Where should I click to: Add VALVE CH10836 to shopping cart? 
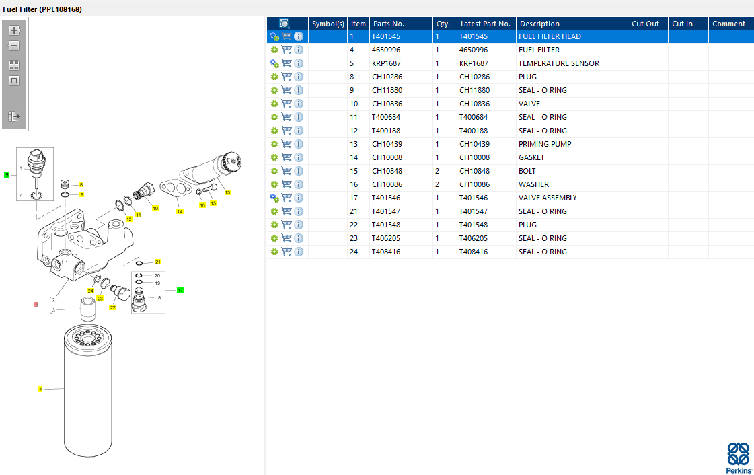click(287, 104)
